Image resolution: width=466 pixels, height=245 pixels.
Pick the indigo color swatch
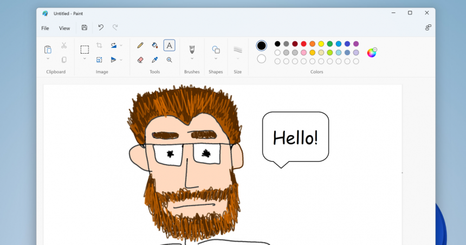[347, 44]
